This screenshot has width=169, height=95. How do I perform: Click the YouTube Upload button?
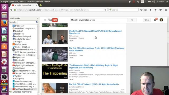coord(147,20)
